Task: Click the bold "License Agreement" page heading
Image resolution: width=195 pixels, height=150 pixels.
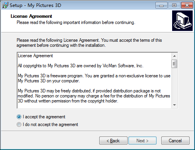Action: click(31, 16)
